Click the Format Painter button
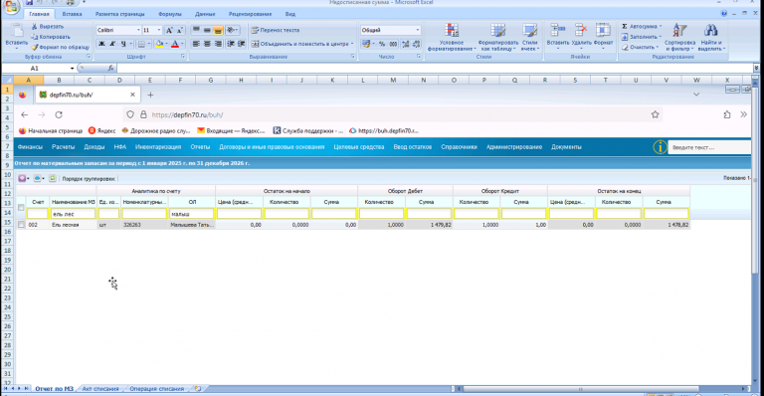The image size is (764, 396). tap(61, 47)
